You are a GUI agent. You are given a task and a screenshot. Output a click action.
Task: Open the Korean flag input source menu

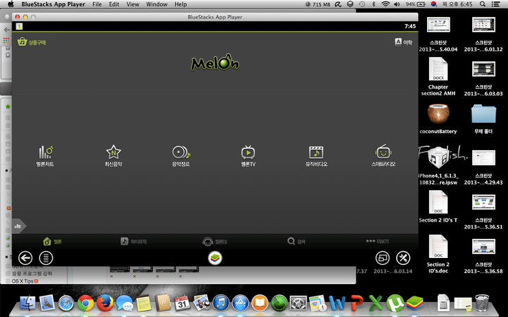coord(434,4)
